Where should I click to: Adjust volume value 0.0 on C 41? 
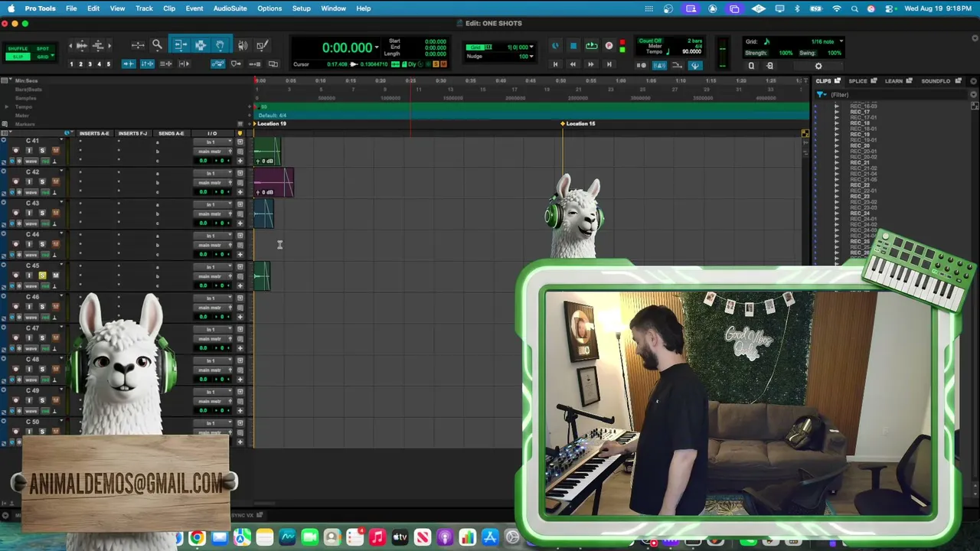203,161
